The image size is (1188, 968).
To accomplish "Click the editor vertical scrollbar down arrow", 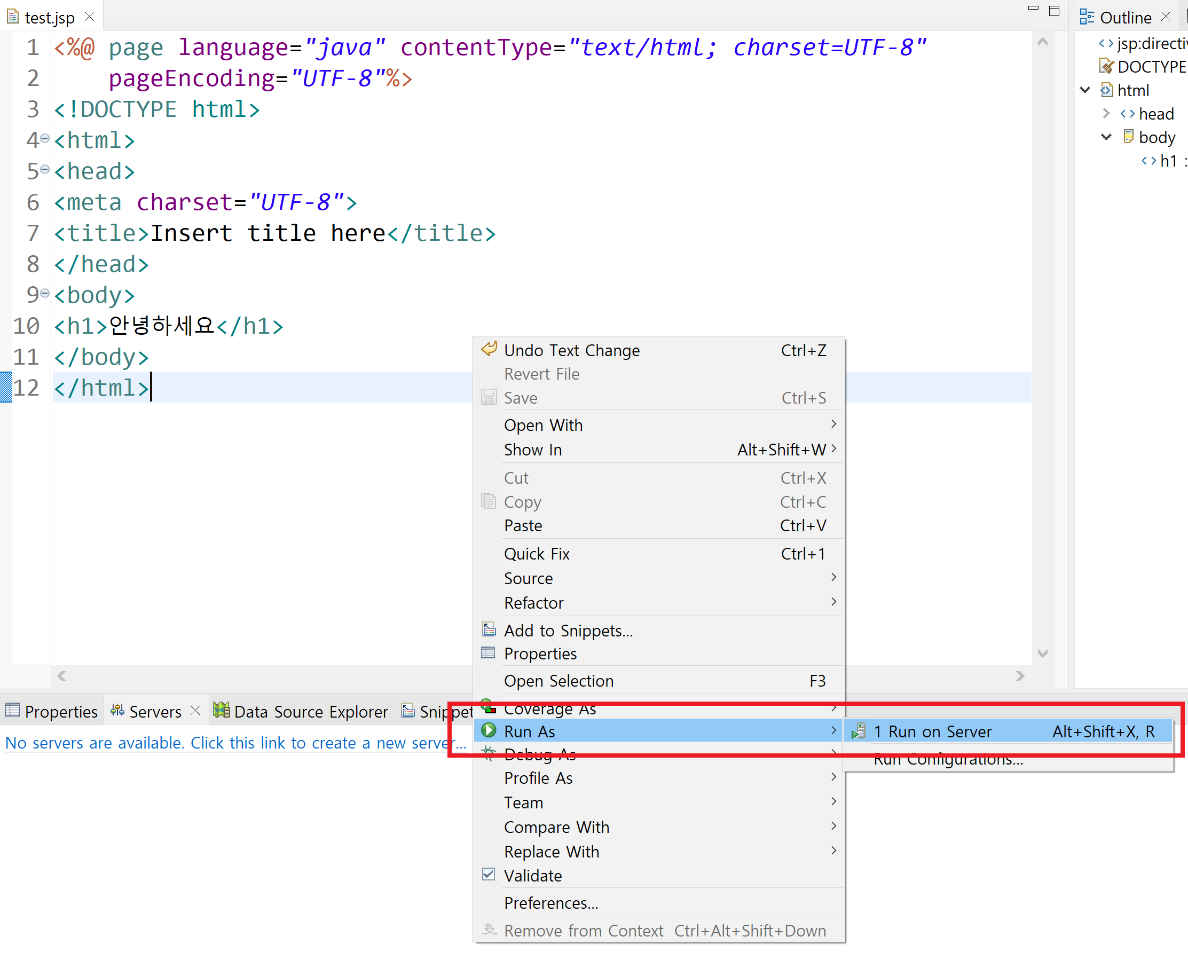I will [1042, 653].
